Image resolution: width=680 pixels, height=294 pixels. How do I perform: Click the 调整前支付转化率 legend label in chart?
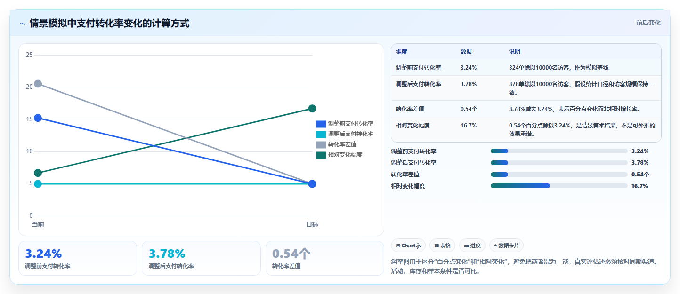[351, 124]
